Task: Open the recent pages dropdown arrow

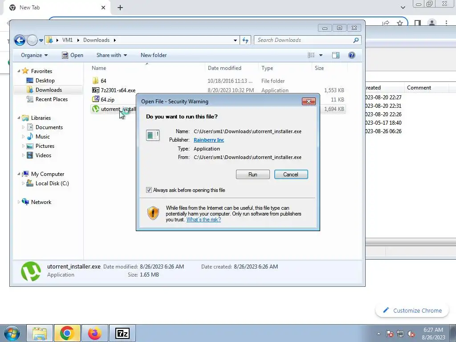Action: (x=41, y=41)
